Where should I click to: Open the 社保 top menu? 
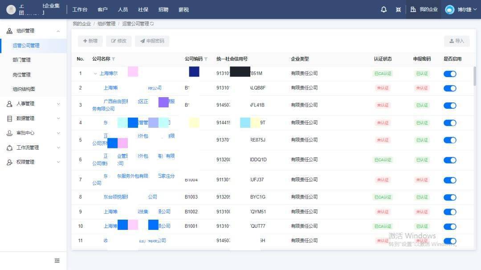[x=143, y=9]
